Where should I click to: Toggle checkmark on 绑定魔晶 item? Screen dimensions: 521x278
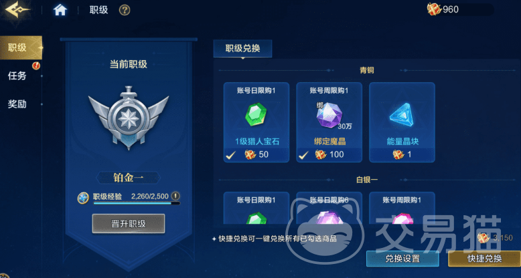click(x=304, y=154)
